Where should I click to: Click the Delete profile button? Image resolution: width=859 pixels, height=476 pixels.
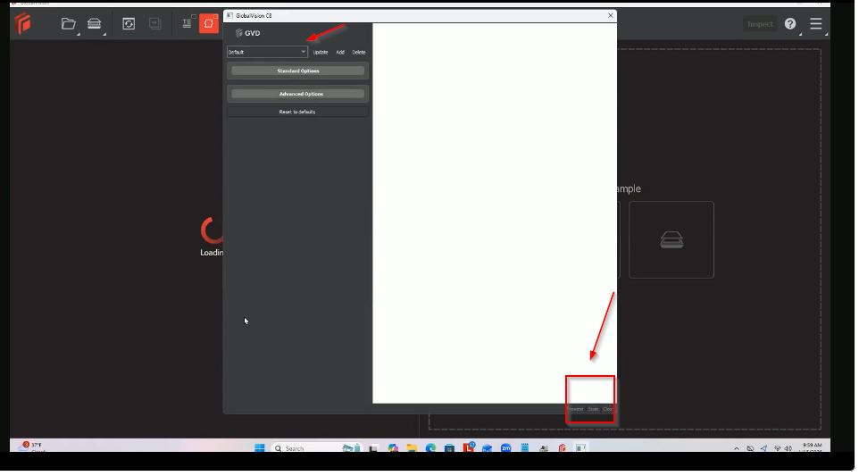click(358, 53)
